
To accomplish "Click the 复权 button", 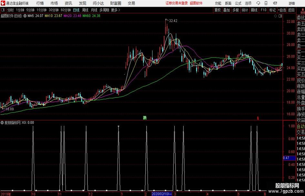I will click(218, 10).
